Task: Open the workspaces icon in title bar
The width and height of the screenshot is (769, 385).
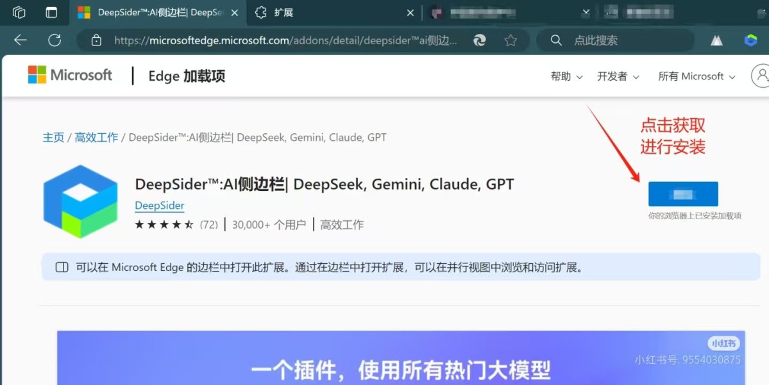Action: [19, 12]
